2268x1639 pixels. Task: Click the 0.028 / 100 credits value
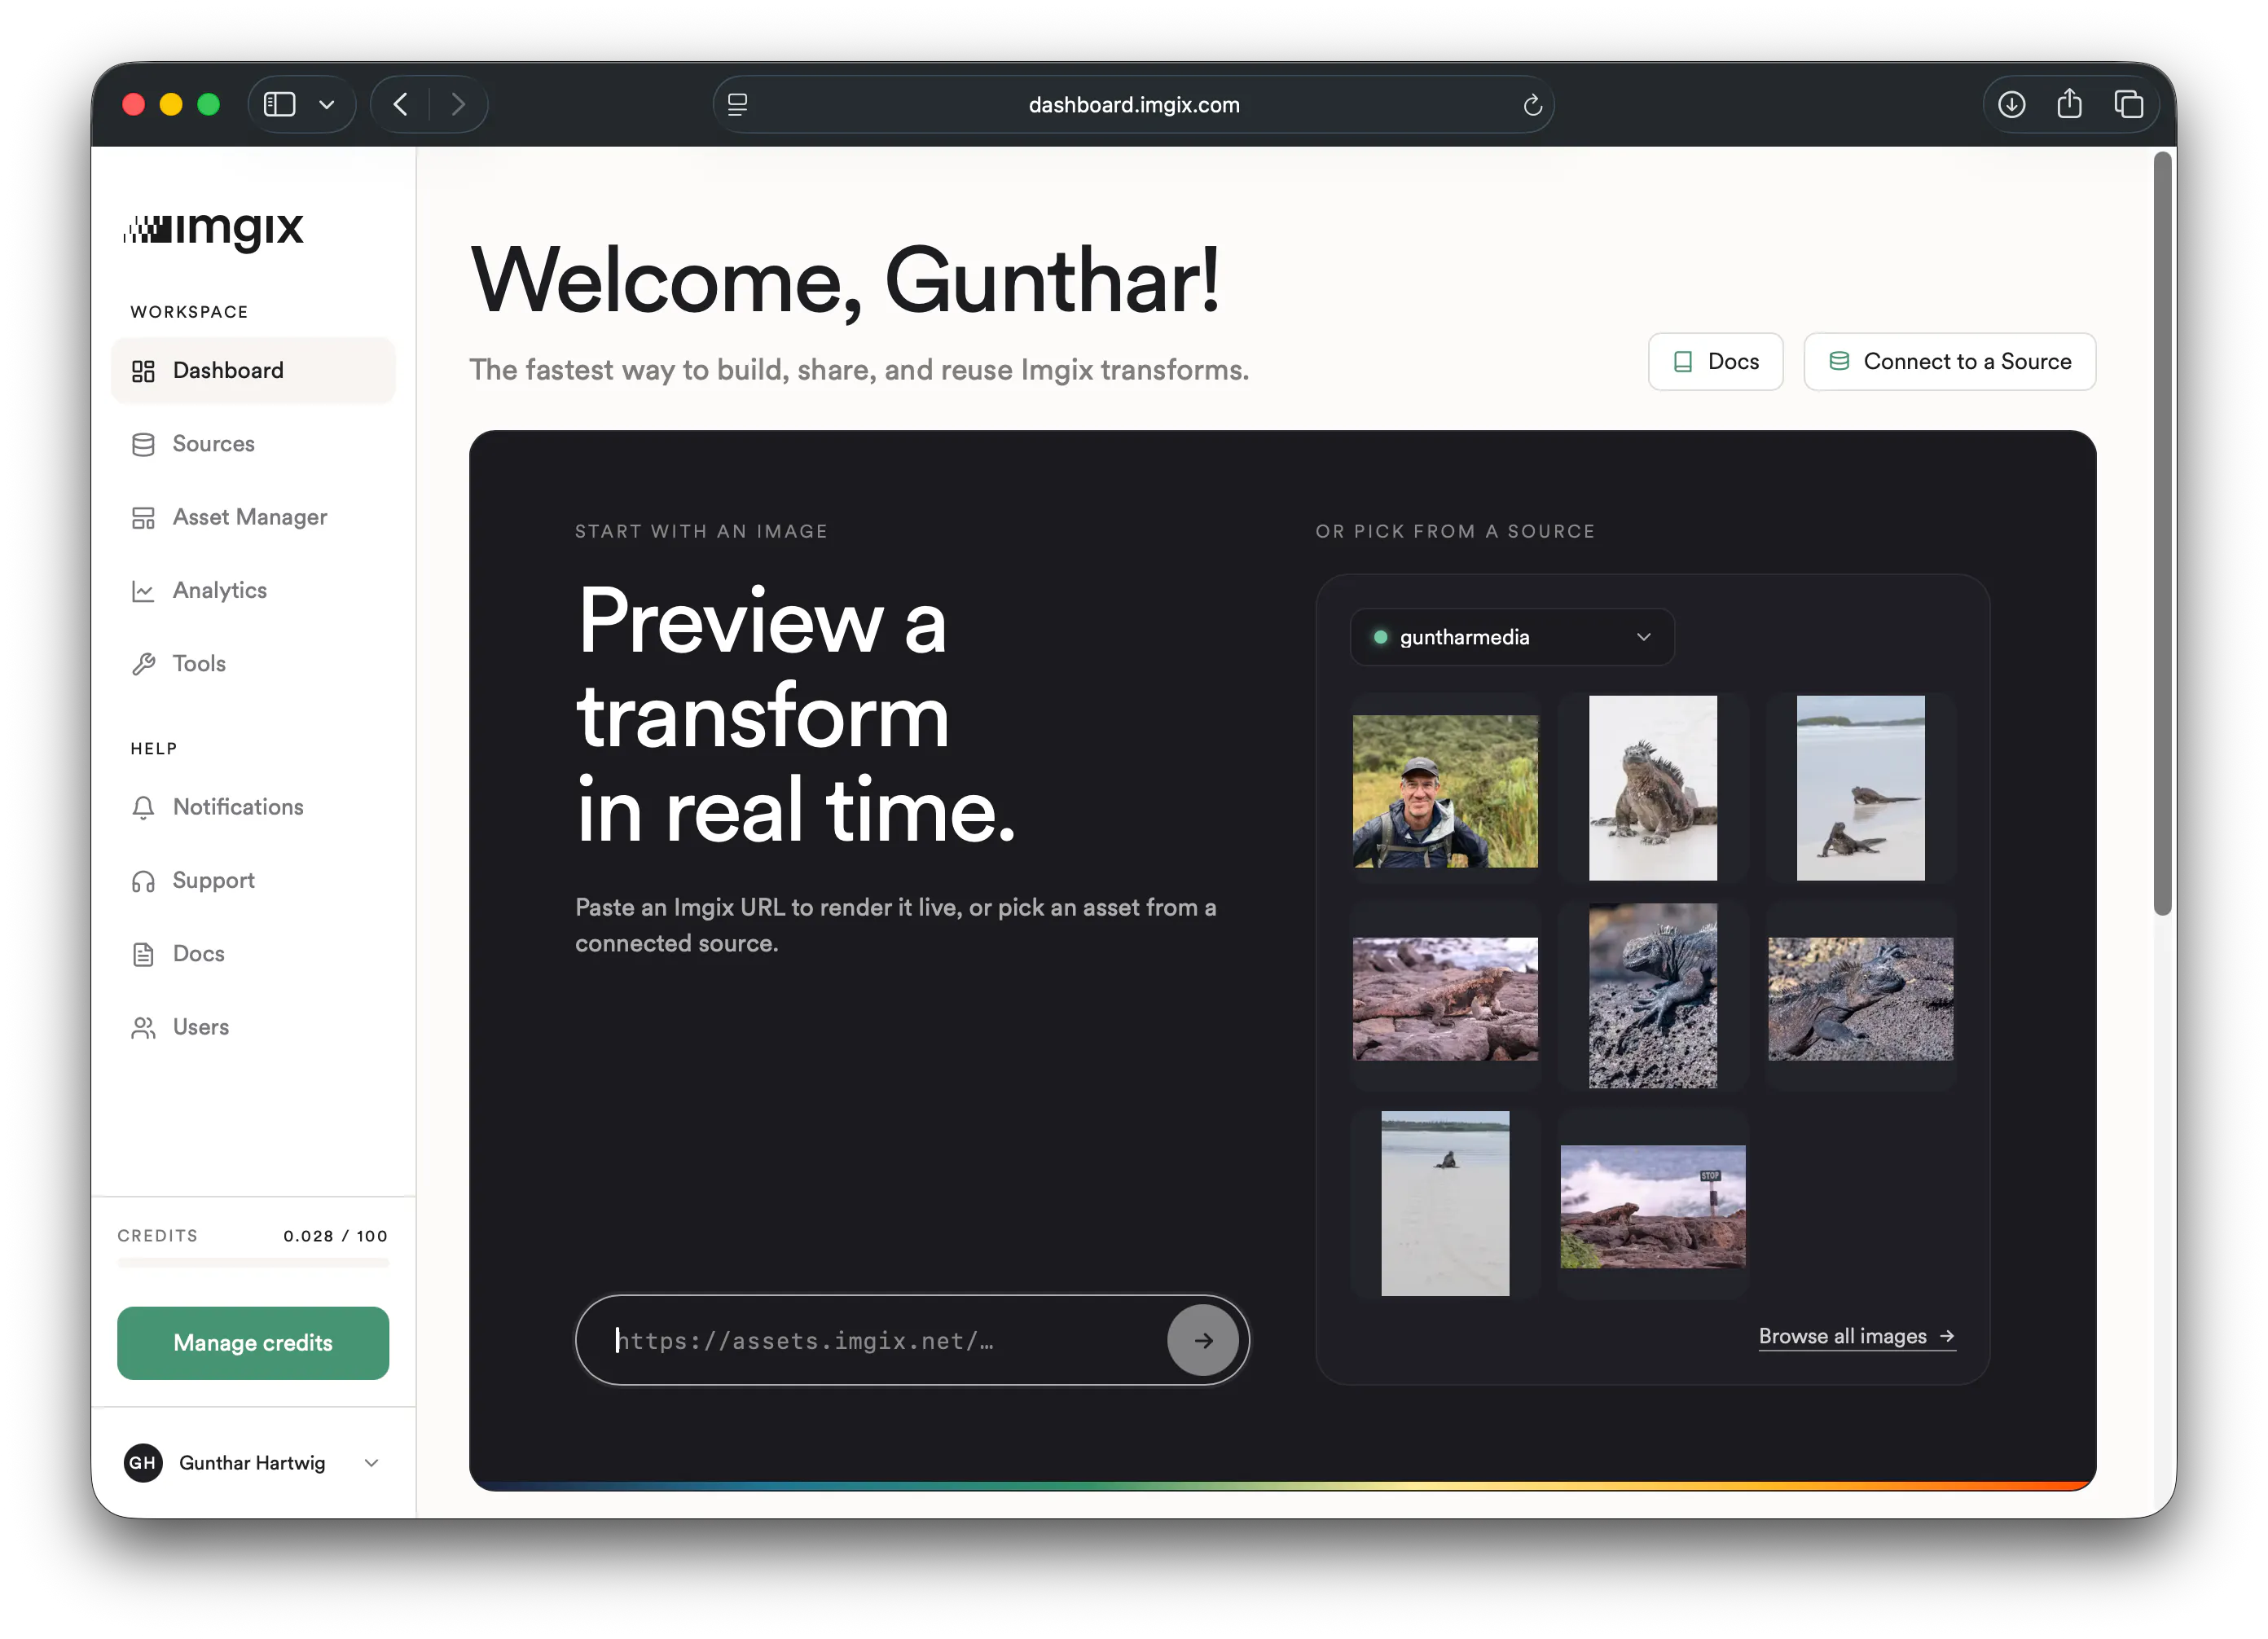coord(335,1236)
